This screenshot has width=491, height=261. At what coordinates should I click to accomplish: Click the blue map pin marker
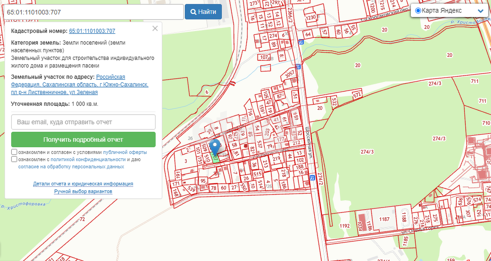216,147
